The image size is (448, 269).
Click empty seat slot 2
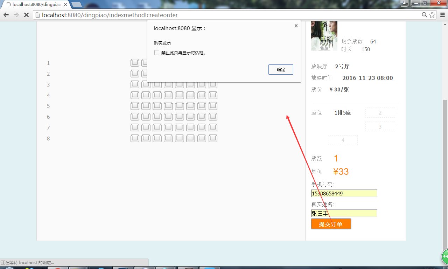click(x=380, y=112)
